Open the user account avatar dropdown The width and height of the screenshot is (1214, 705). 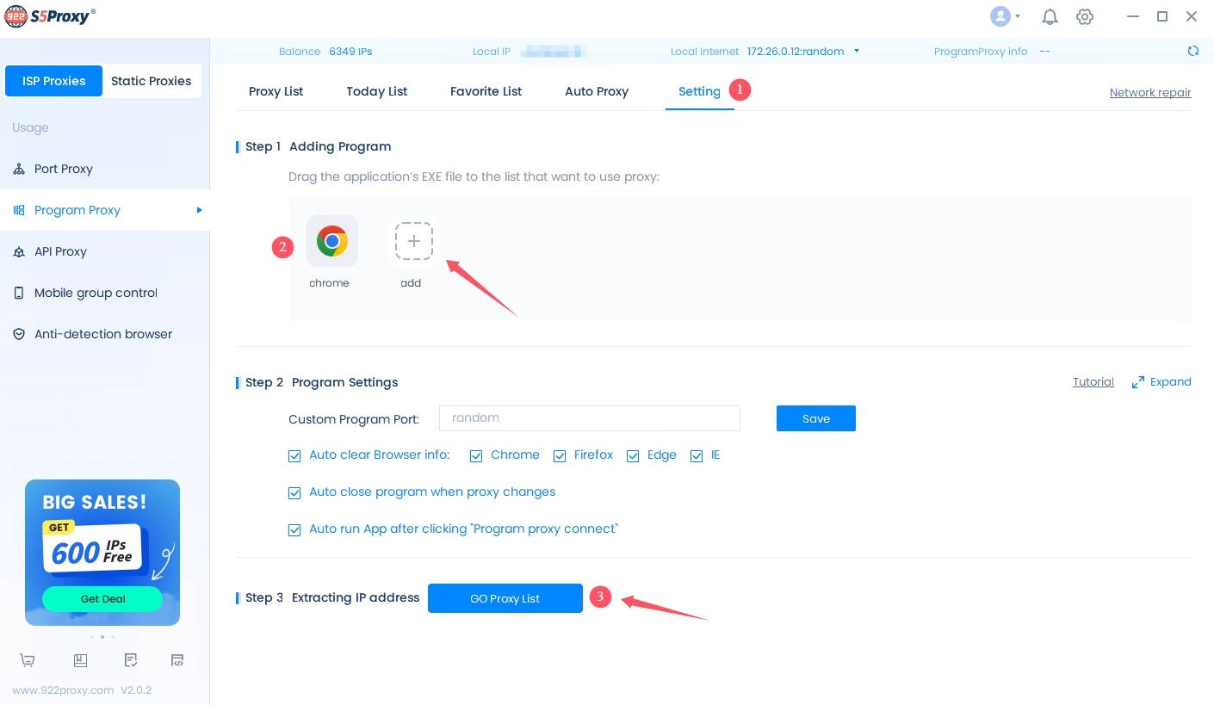pyautogui.click(x=1005, y=16)
